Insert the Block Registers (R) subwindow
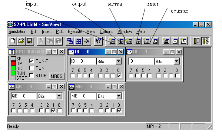The height and width of the screenshot is (136, 222). point(183,41)
